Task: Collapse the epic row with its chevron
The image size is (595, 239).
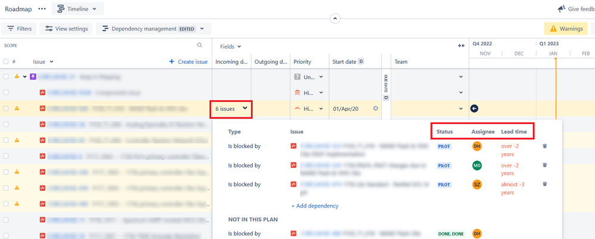Action: pos(25,77)
